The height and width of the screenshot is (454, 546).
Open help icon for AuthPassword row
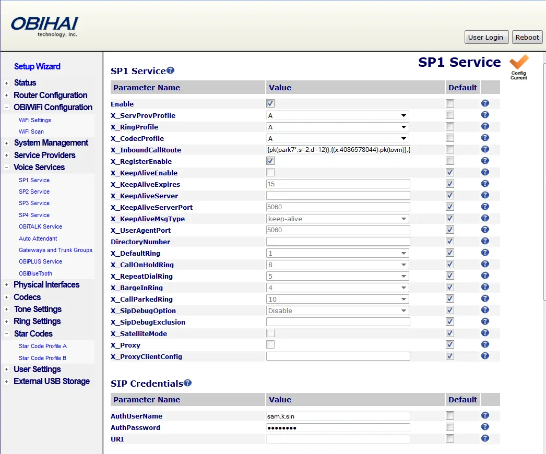tap(485, 427)
